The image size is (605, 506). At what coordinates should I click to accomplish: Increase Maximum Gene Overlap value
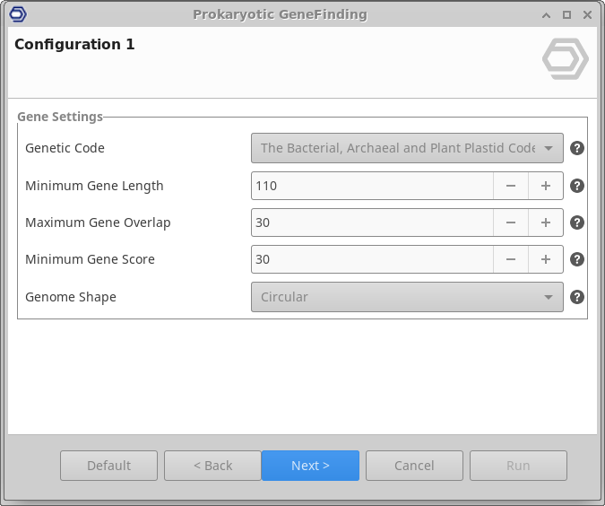pos(545,222)
